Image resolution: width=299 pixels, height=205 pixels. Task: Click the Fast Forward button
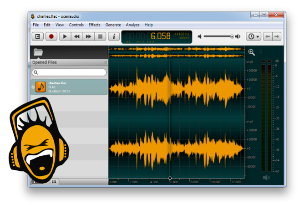pos(88,36)
